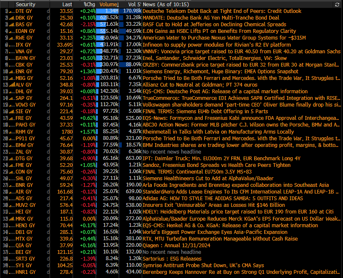Click 'No recent news headline' in BEI GY row
This screenshot has height=278, width=343.
172,252
